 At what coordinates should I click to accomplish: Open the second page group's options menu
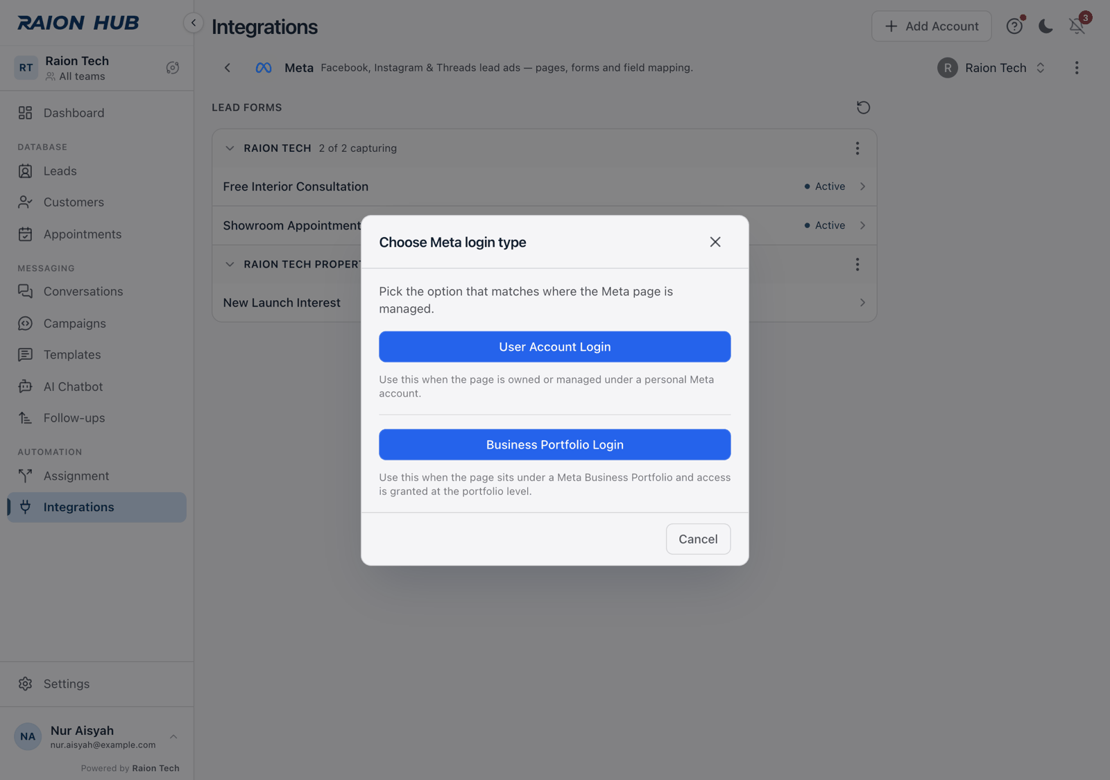pos(857,264)
